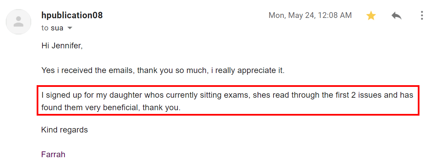Select the timestamp Mon, May 24, 12:08 AM
This screenshot has height=168, width=430.
pos(310,15)
